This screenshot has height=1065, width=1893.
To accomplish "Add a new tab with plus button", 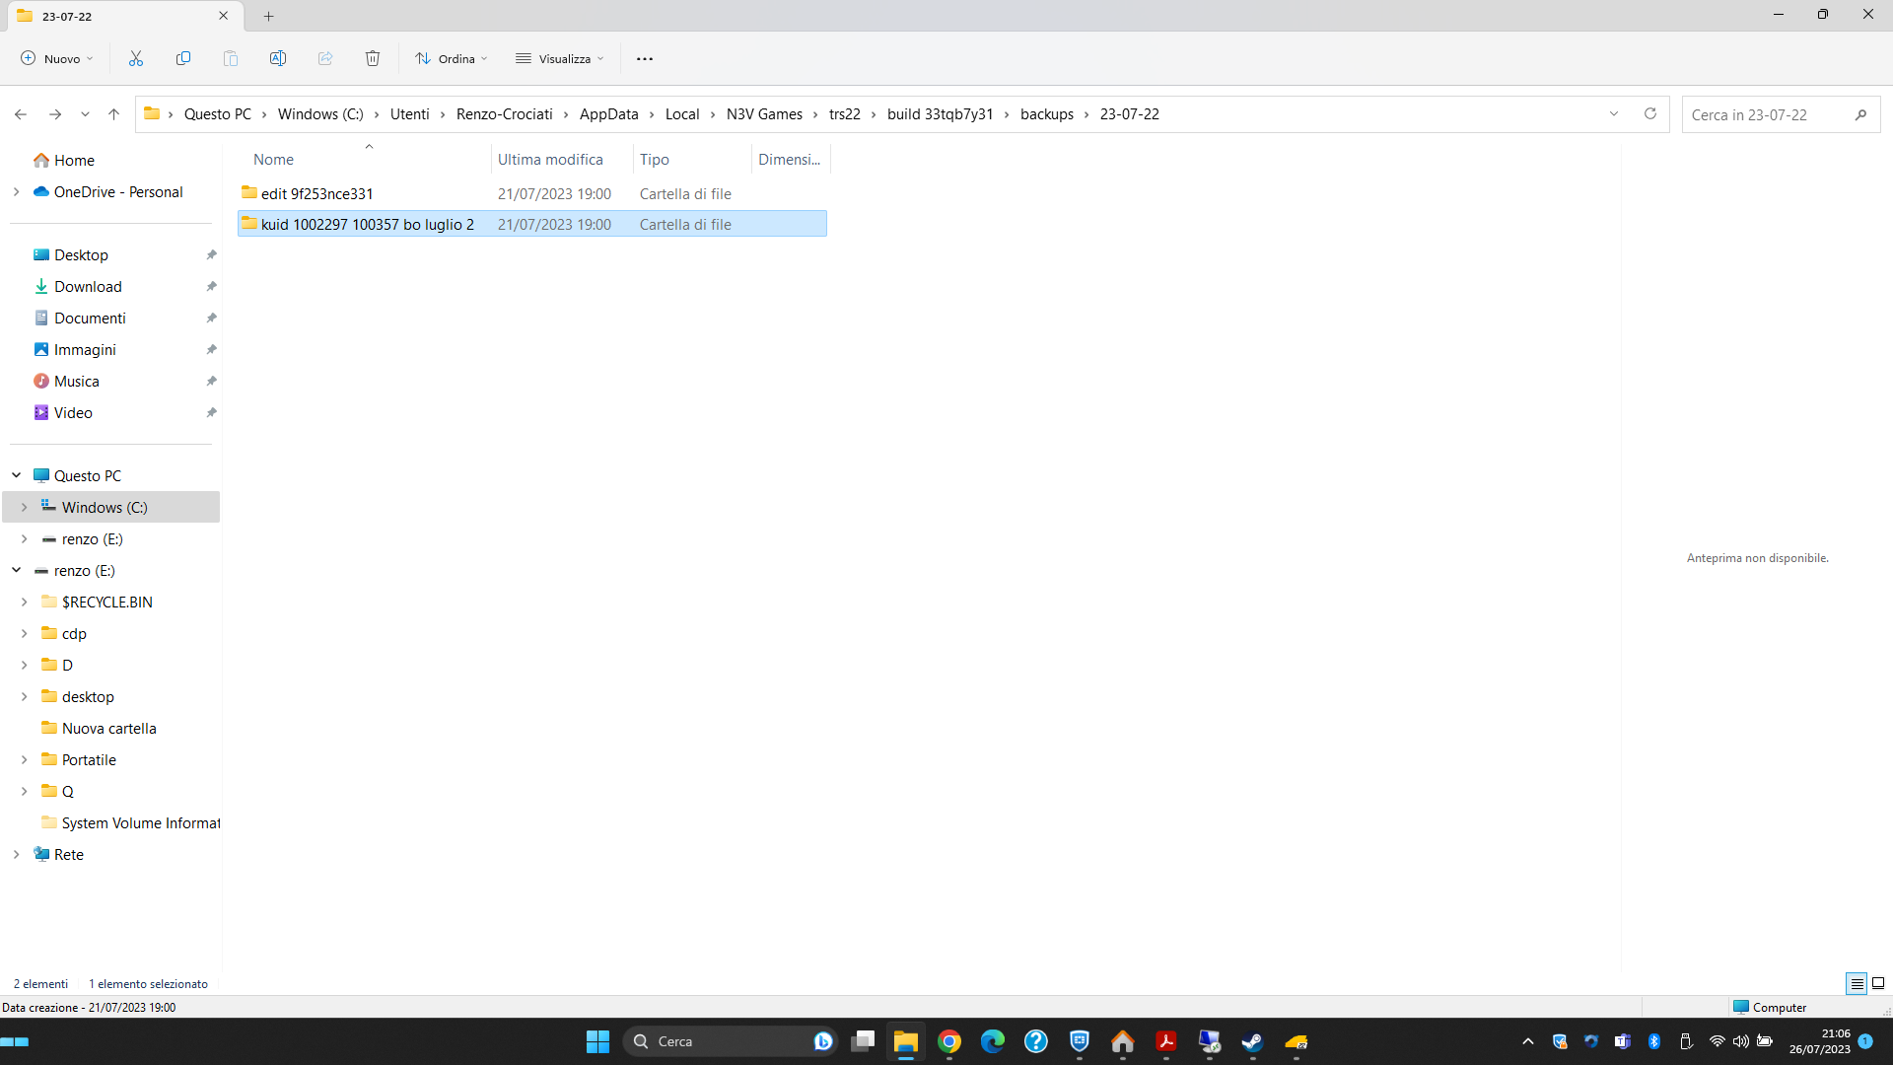I will point(269,16).
